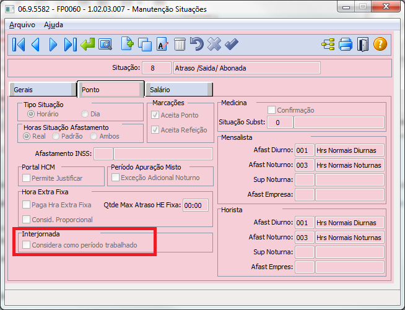Open help question mark icon
405x310 pixels.
[x=380, y=44]
